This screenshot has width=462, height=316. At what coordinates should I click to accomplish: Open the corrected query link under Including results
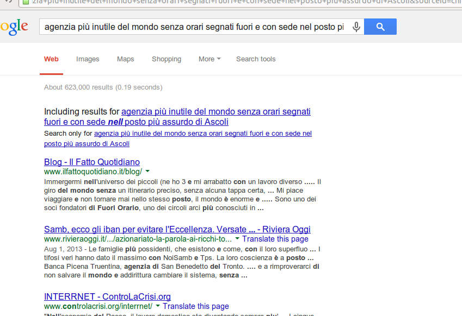[215, 111]
